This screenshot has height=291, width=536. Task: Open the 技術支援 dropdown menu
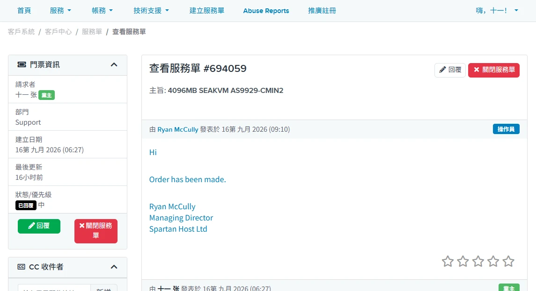151,11
